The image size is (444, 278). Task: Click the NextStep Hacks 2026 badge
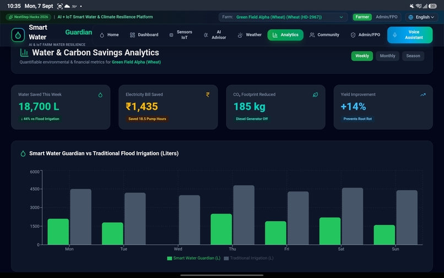(x=28, y=17)
